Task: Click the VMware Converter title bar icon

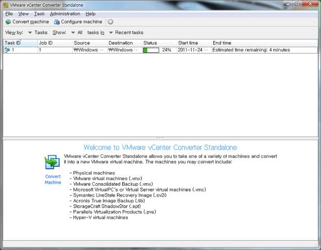Action: click(x=6, y=5)
